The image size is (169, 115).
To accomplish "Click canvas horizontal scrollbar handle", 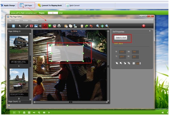I will tap(71, 102).
